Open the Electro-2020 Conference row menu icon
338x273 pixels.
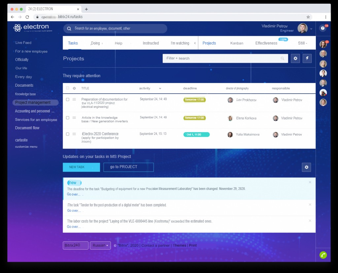pos(74,134)
